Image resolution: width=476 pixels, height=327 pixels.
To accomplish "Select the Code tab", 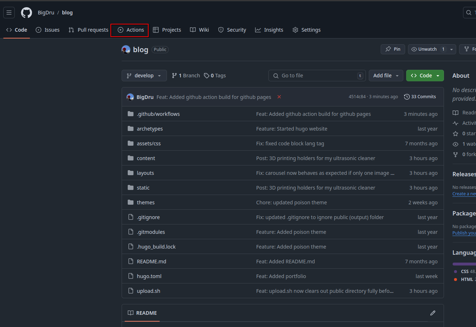I will (x=17, y=30).
